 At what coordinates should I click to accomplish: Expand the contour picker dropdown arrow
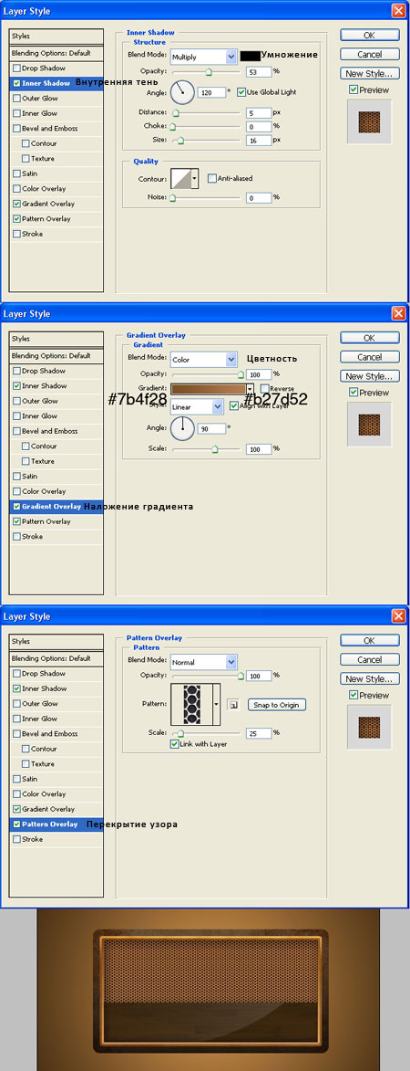coord(195,179)
